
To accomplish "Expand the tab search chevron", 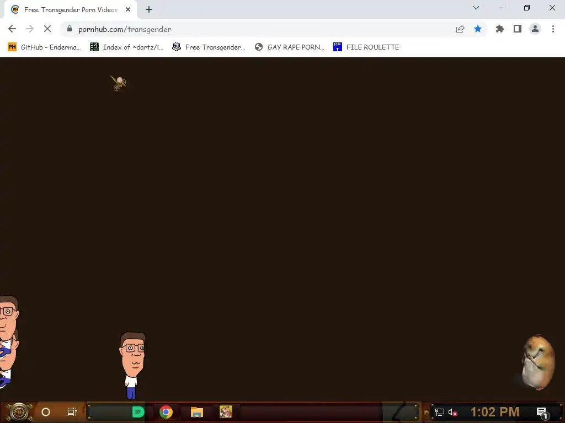I will coord(476,8).
